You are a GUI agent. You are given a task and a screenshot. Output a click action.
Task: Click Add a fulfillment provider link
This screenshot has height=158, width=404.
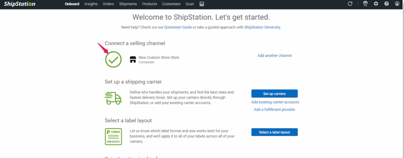[x=275, y=110]
